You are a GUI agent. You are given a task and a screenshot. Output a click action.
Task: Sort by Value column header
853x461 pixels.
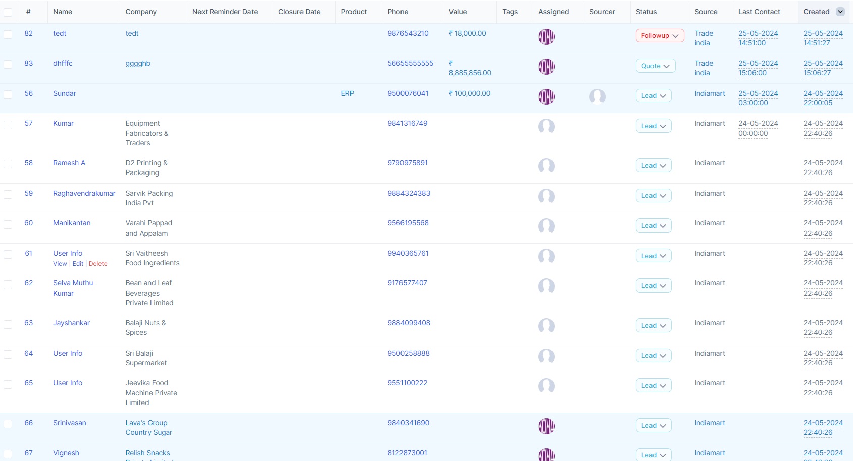(x=458, y=12)
